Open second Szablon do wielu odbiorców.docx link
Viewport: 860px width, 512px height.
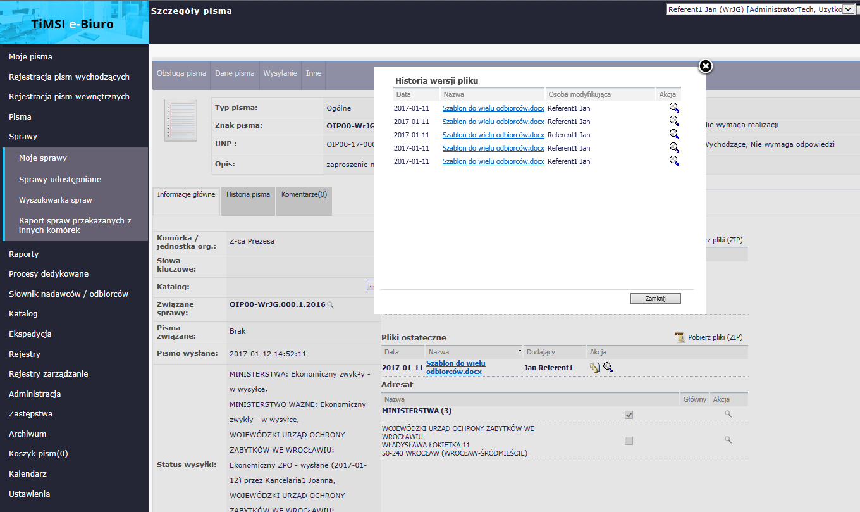tap(493, 122)
